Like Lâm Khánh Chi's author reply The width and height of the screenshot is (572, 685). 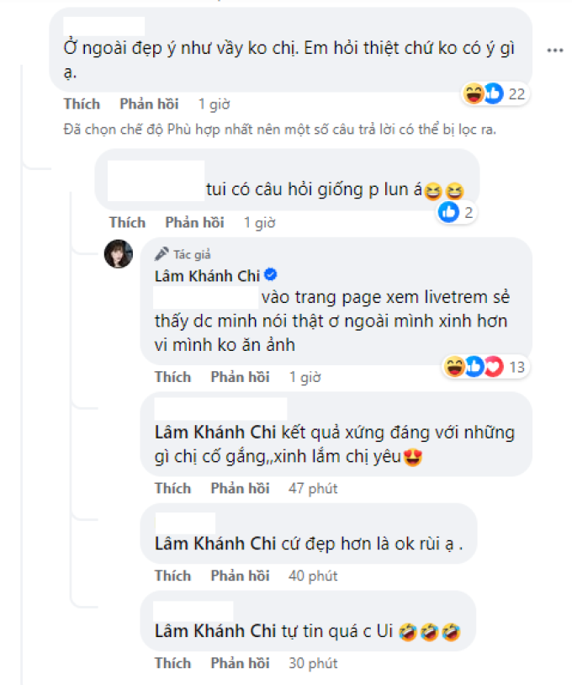(173, 377)
